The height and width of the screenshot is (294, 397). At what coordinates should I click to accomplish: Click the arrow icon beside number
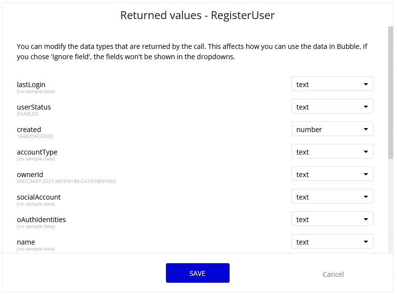click(366, 129)
